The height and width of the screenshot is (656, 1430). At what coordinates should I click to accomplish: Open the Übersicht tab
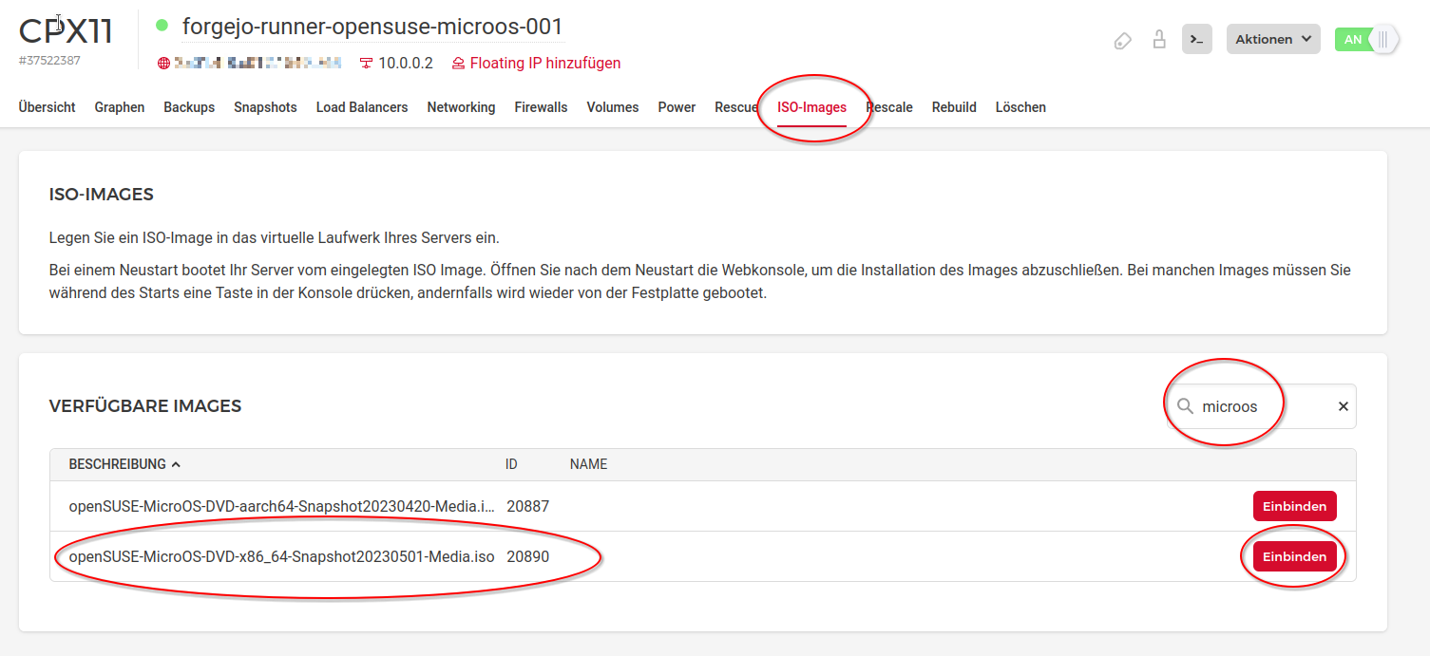(x=47, y=107)
